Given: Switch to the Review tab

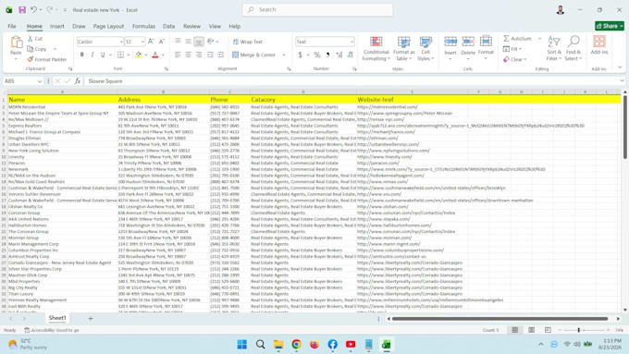Looking at the screenshot, I should (191, 26).
